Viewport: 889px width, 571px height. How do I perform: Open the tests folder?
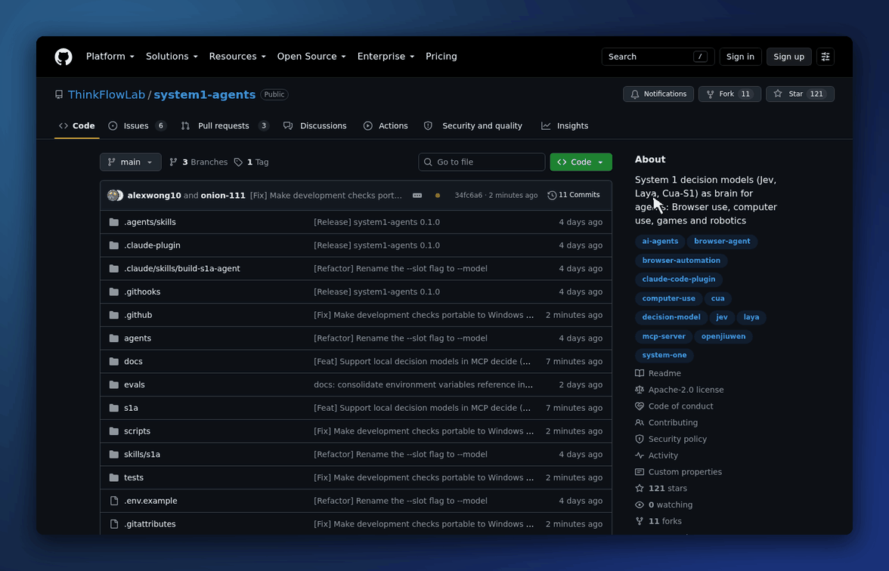134,477
